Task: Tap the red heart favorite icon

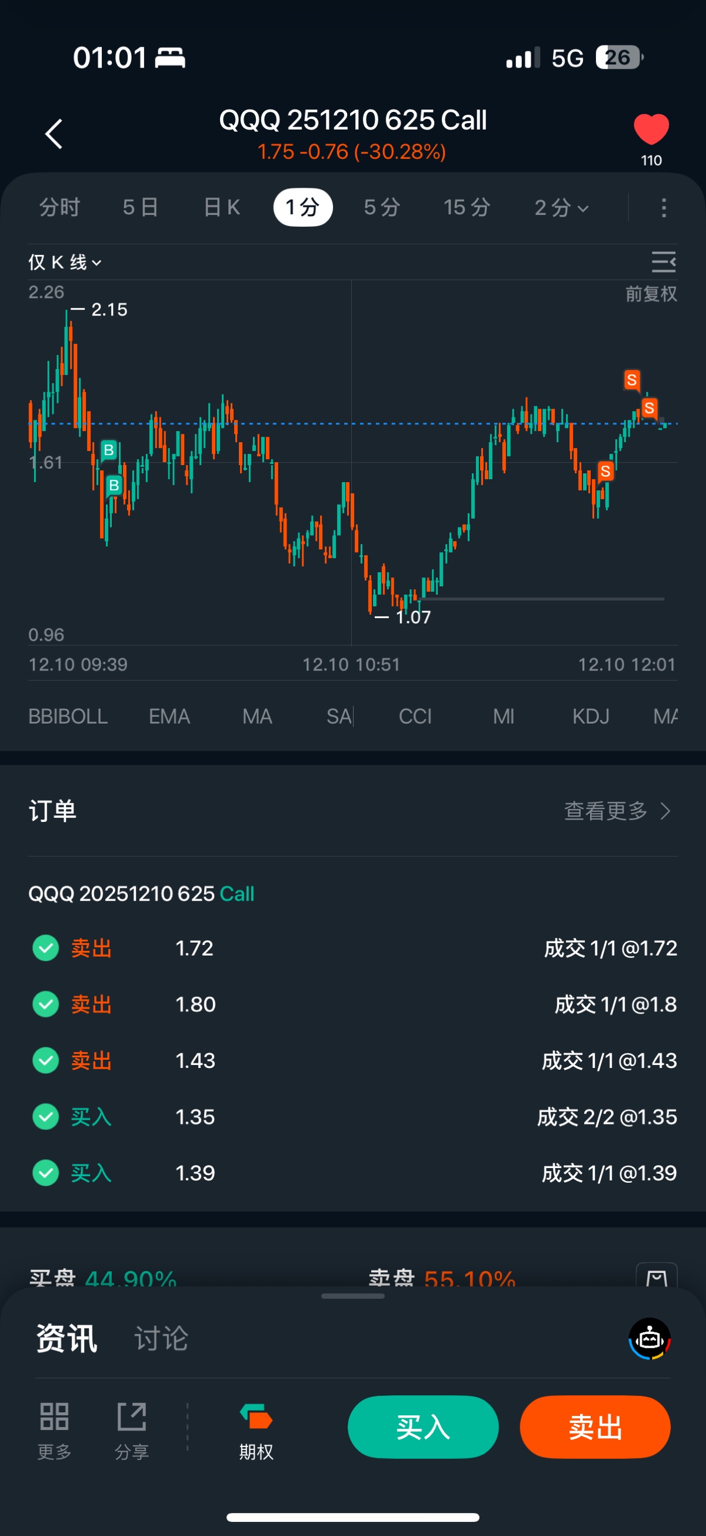Action: coord(651,130)
